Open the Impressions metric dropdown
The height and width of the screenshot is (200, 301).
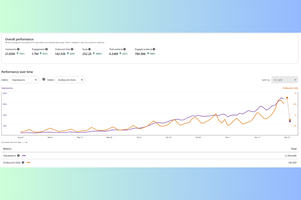[x=24, y=80]
